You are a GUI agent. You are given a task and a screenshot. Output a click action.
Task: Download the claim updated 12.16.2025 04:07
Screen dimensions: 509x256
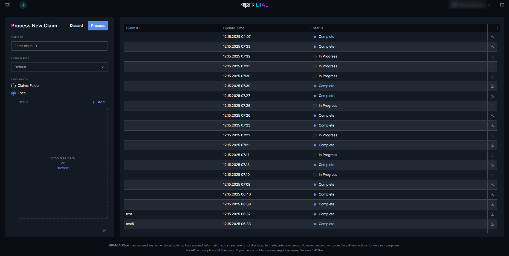492,37
